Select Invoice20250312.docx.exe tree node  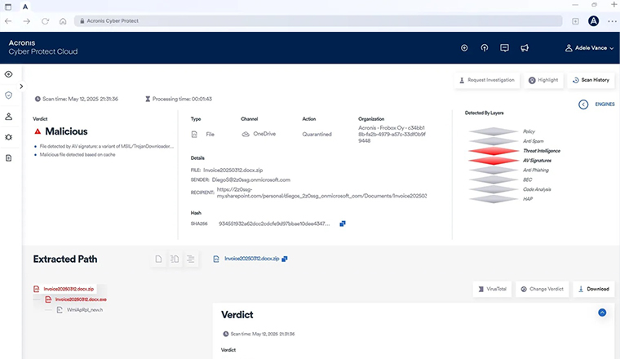(81, 299)
